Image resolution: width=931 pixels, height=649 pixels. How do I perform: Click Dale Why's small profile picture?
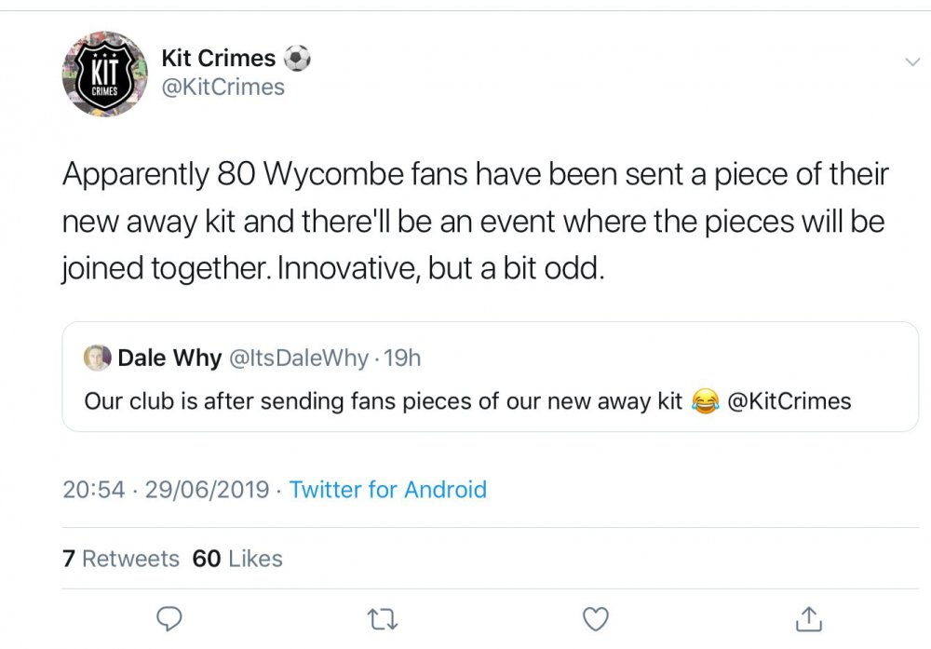point(97,358)
